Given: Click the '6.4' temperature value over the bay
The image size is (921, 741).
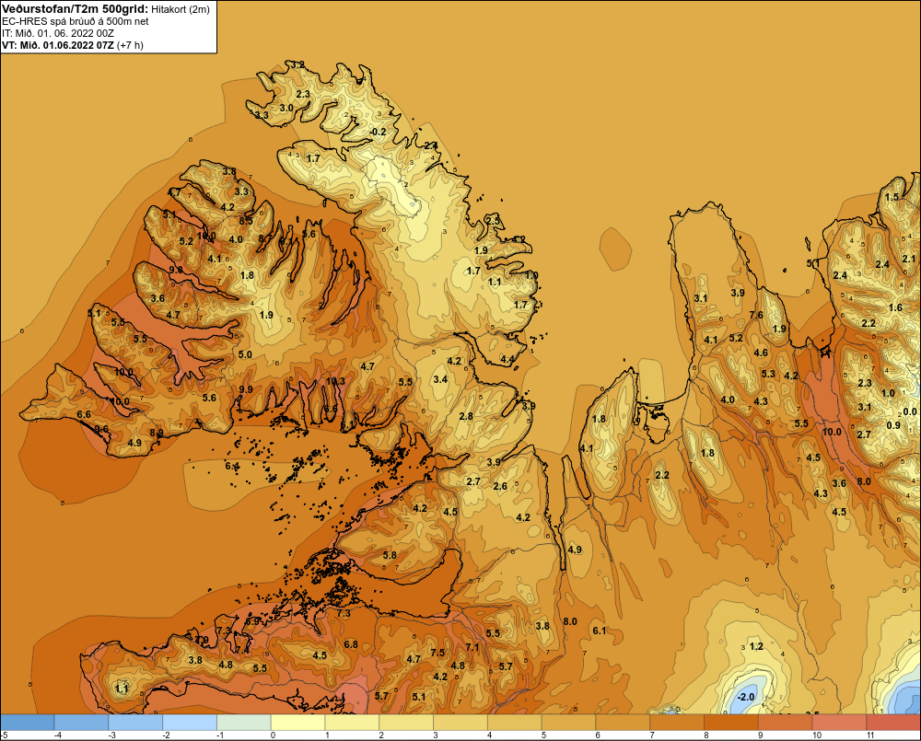Looking at the screenshot, I should [232, 466].
